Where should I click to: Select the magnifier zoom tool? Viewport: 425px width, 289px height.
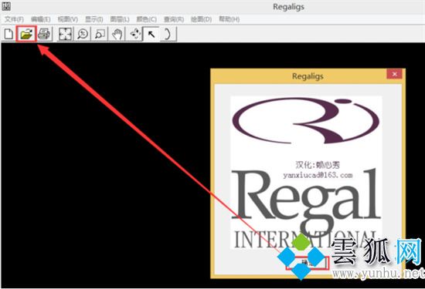83,34
